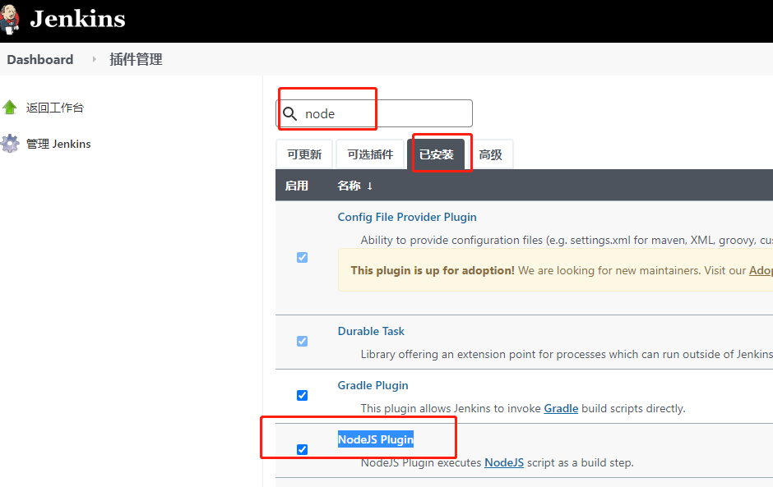Disable the Gradle Plugin checkbox
The width and height of the screenshot is (773, 487).
click(302, 395)
